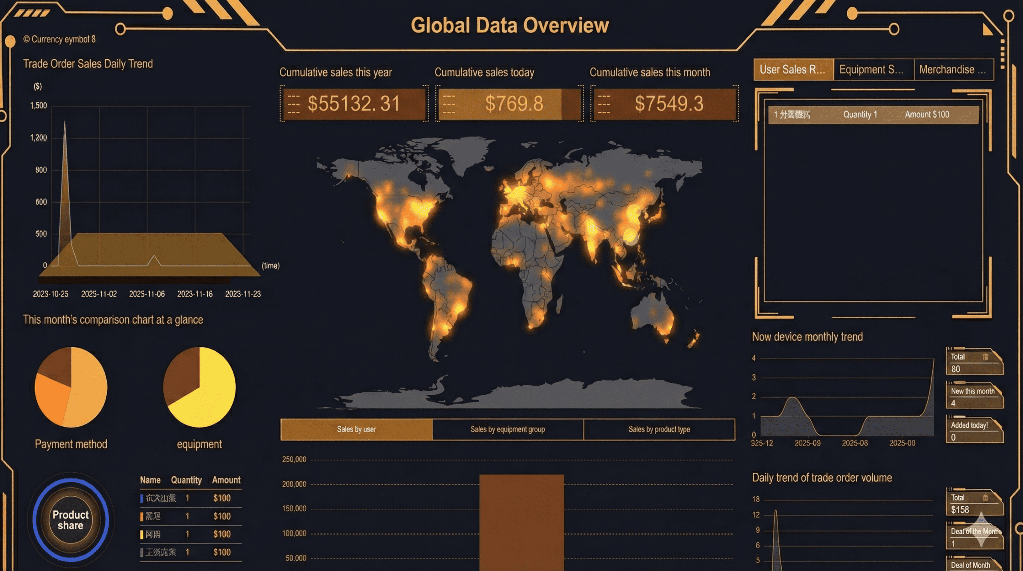Open the Merchandise ... tab
The width and height of the screenshot is (1023, 571).
coord(953,70)
